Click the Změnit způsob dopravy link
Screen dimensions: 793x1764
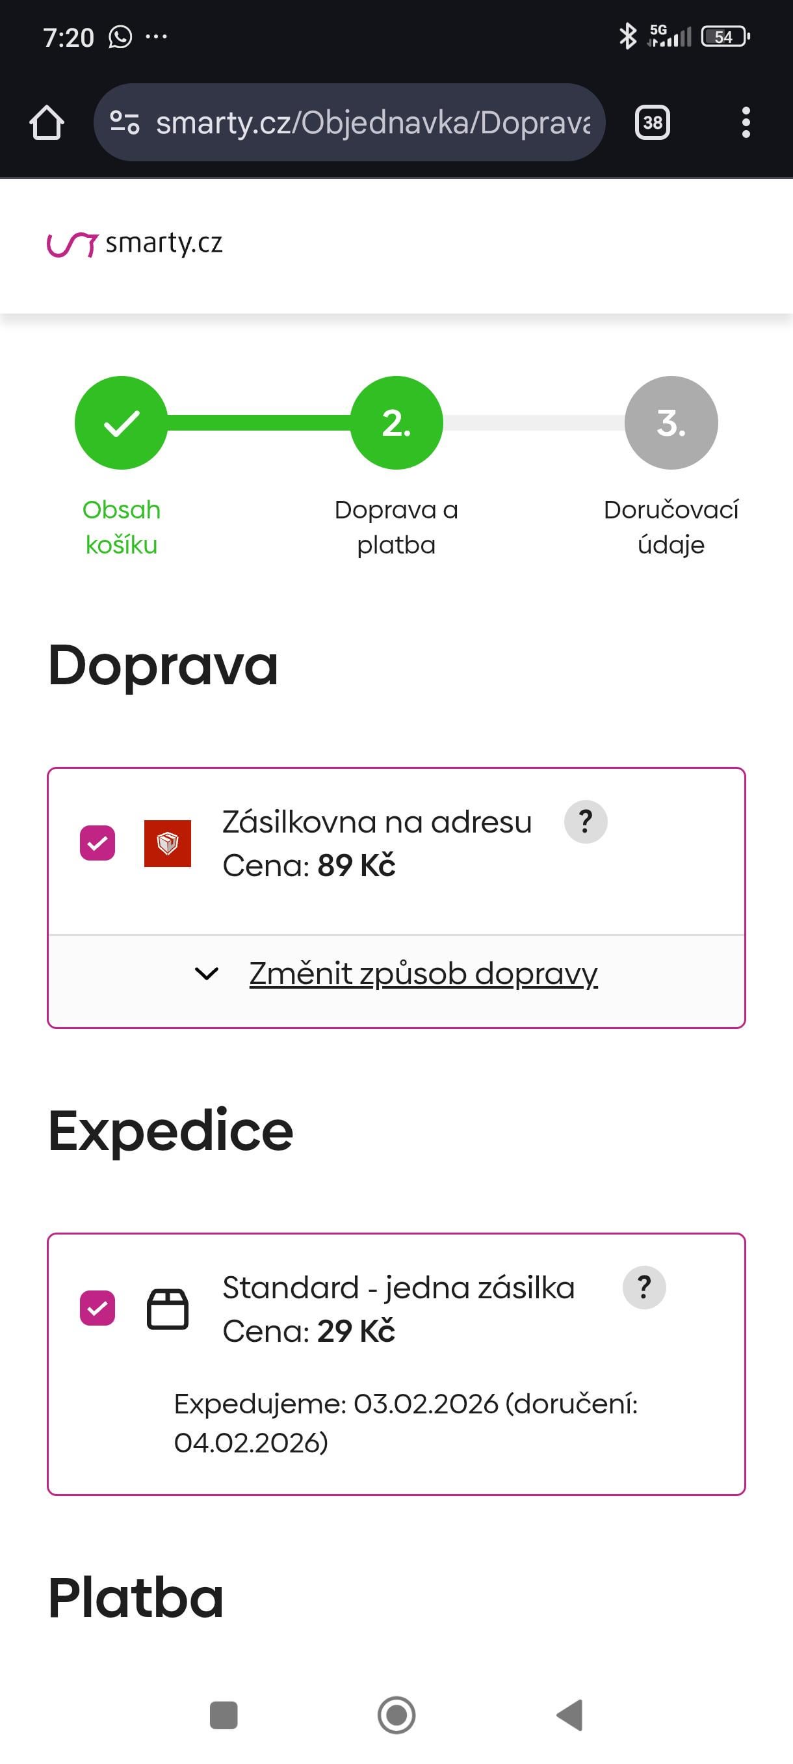pos(423,973)
